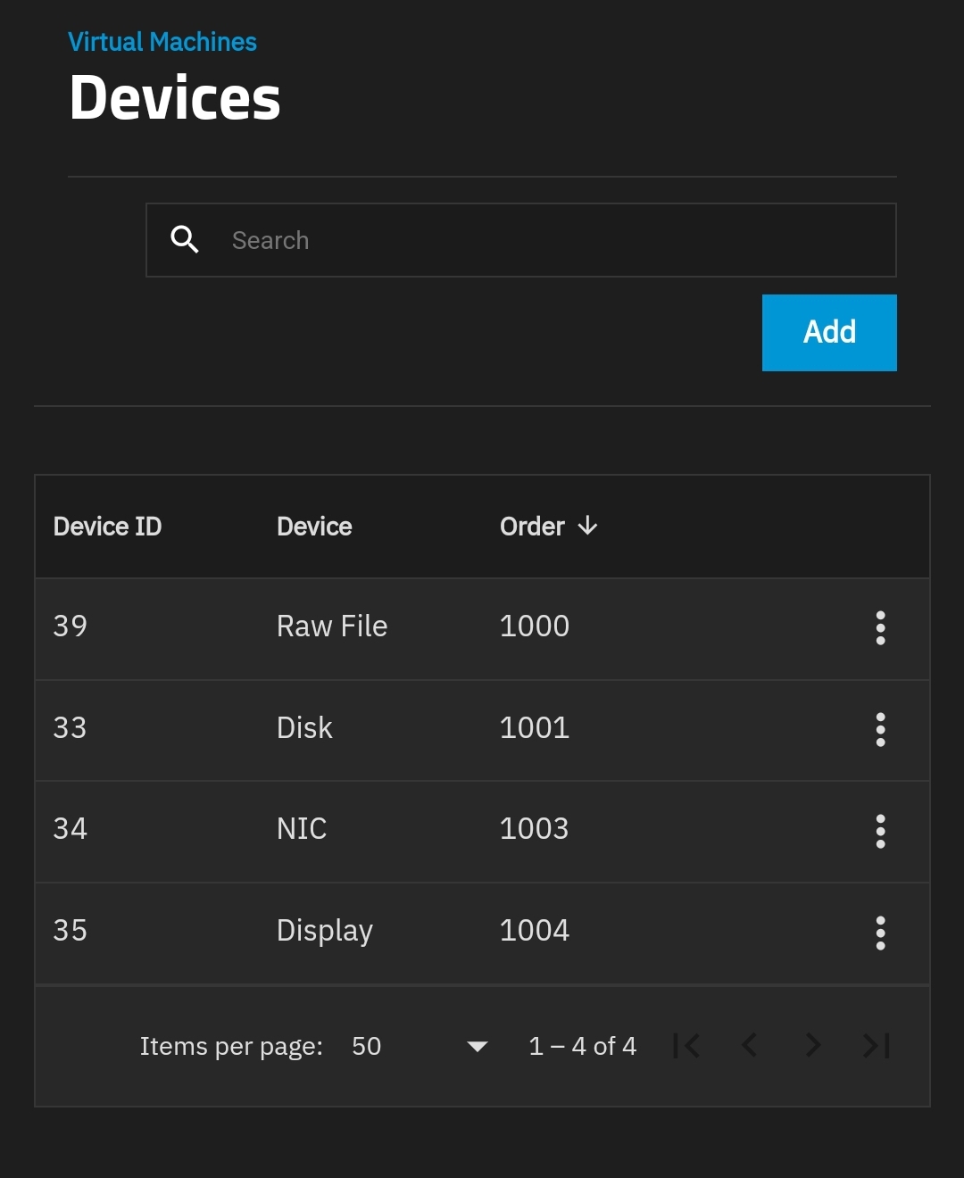Click the search magnifier icon

click(185, 240)
